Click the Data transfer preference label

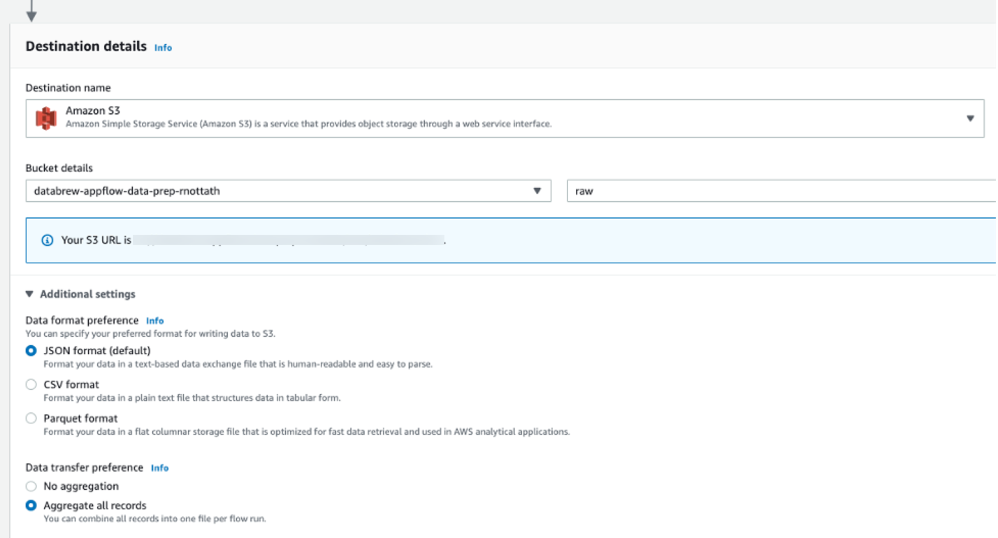(x=85, y=467)
